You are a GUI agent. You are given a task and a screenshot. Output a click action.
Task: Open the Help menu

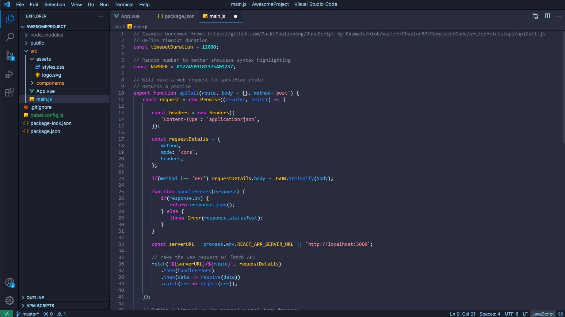point(144,4)
